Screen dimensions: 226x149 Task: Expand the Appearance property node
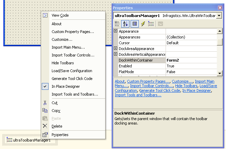116,31
